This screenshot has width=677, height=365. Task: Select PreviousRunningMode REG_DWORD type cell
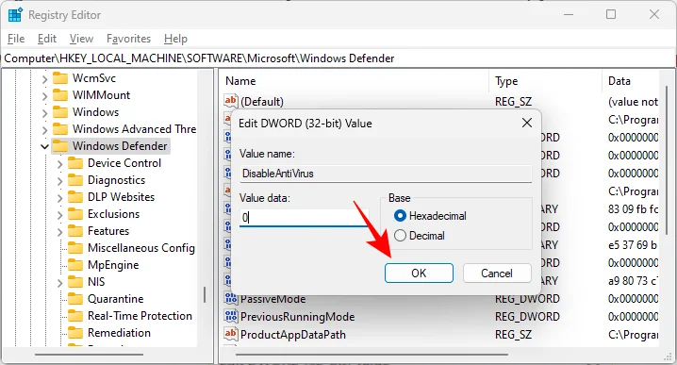527,317
